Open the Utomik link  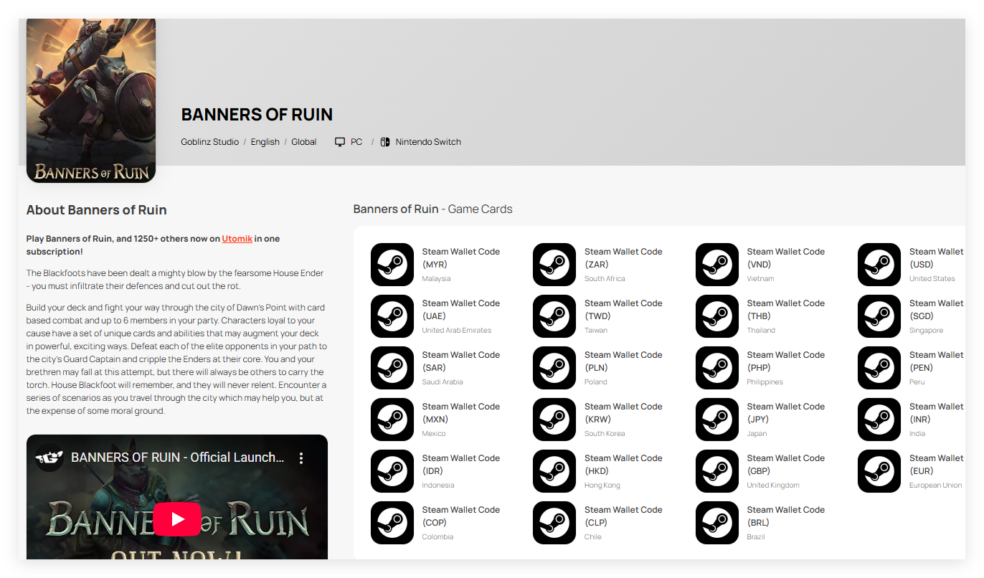237,239
